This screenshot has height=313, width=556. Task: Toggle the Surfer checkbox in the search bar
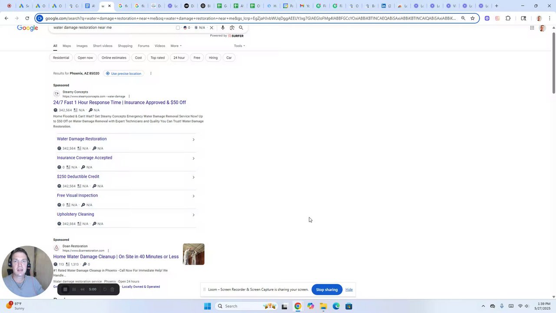click(178, 28)
